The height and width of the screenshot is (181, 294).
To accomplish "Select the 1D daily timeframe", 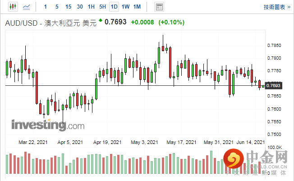I will click(x=114, y=7).
